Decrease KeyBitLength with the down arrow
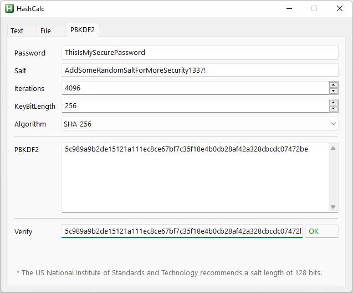Screen dimensions: 353x293 click(x=333, y=109)
